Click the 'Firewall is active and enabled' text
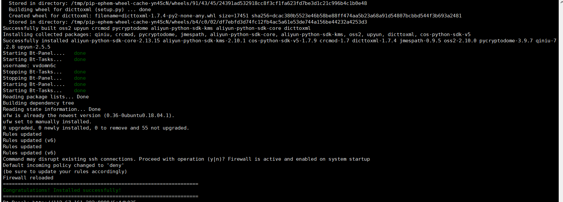This screenshot has height=202, width=563. (x=299, y=159)
